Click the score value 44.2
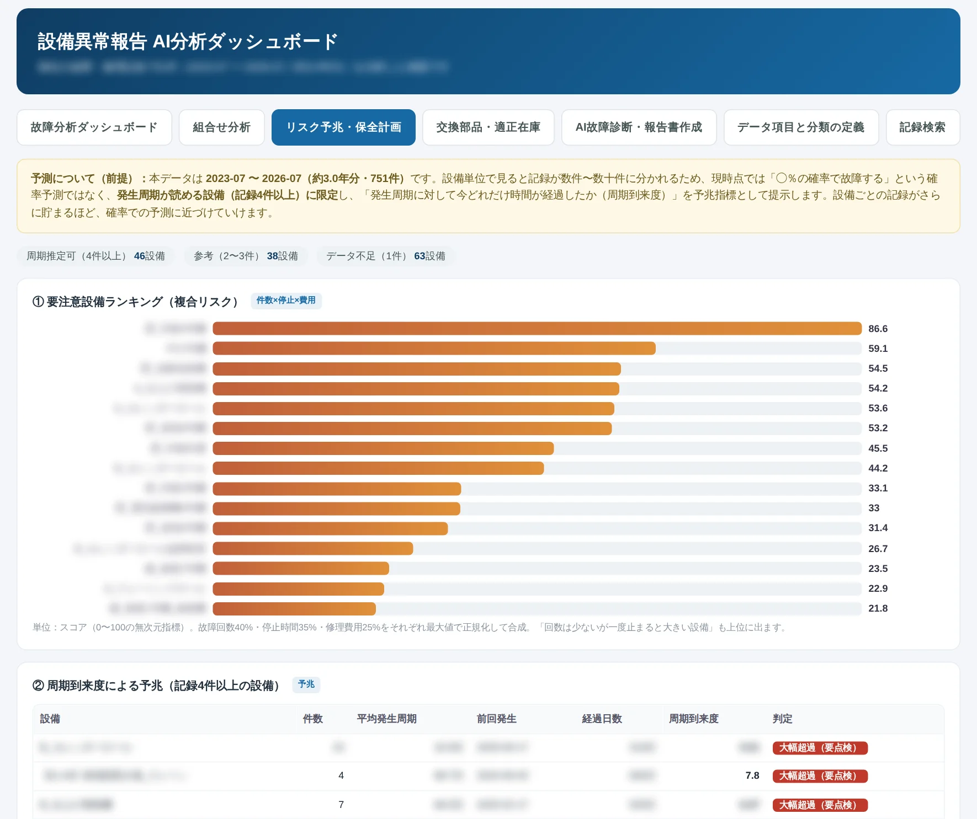This screenshot has width=977, height=819. pyautogui.click(x=878, y=468)
